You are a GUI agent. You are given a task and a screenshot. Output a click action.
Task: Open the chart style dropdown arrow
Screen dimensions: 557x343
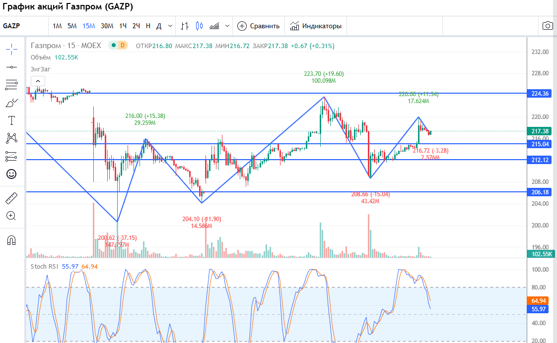(x=227, y=26)
